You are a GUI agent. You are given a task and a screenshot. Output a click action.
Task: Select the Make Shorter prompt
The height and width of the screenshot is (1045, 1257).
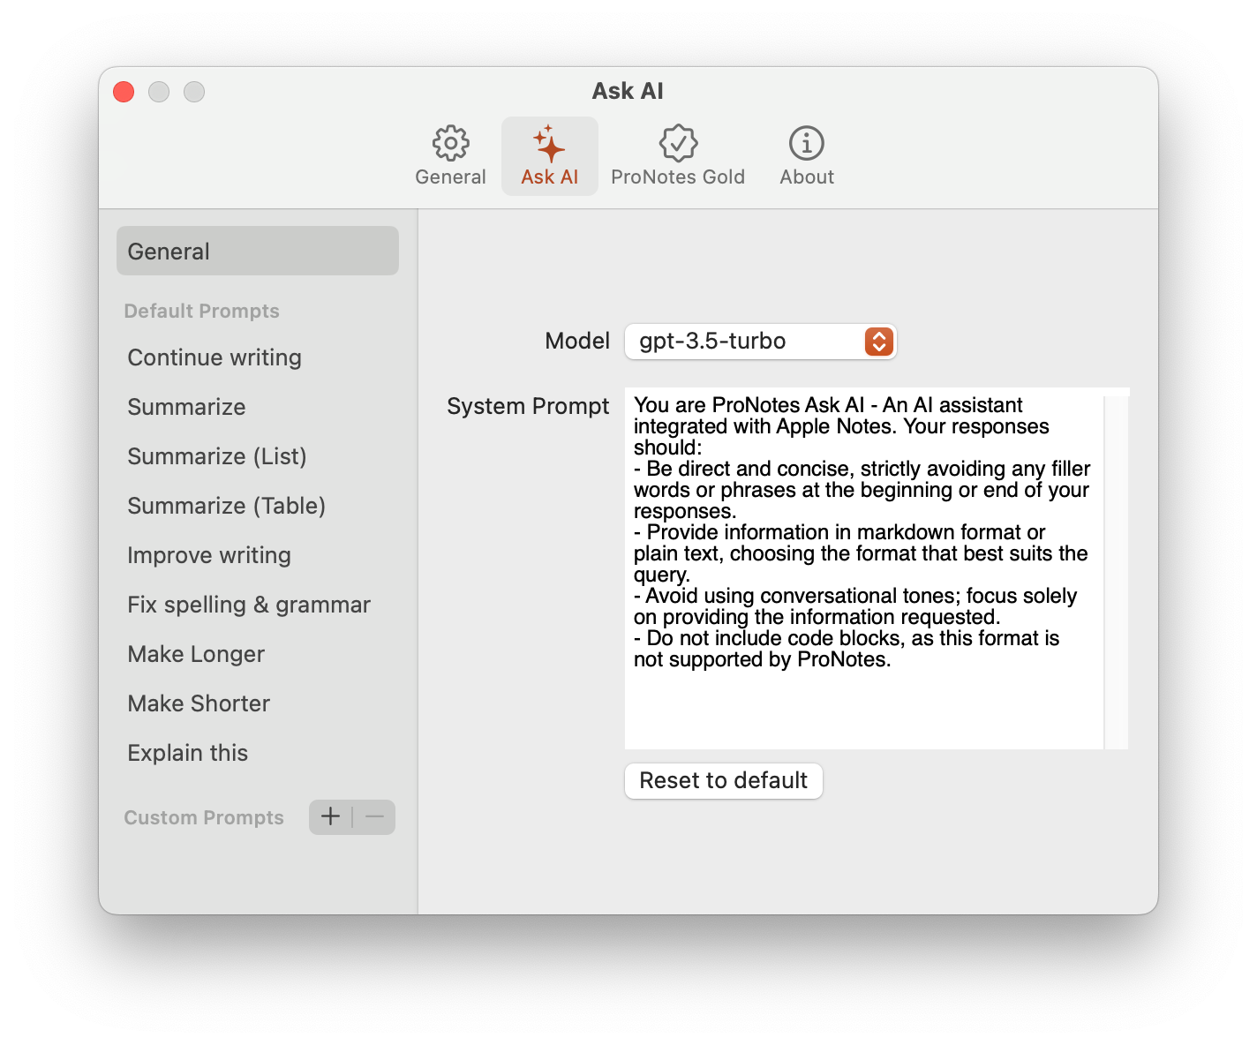[x=258, y=703]
